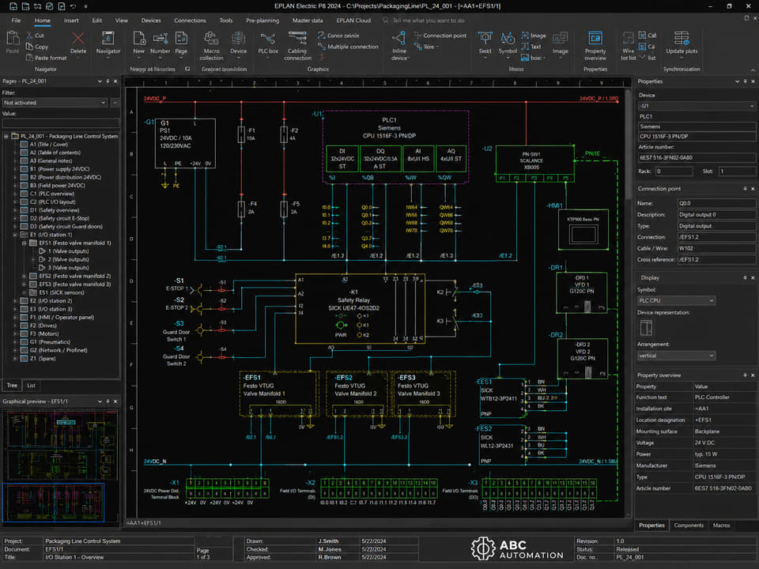Close the Pages navigator panel
The image size is (759, 569).
[x=115, y=81]
